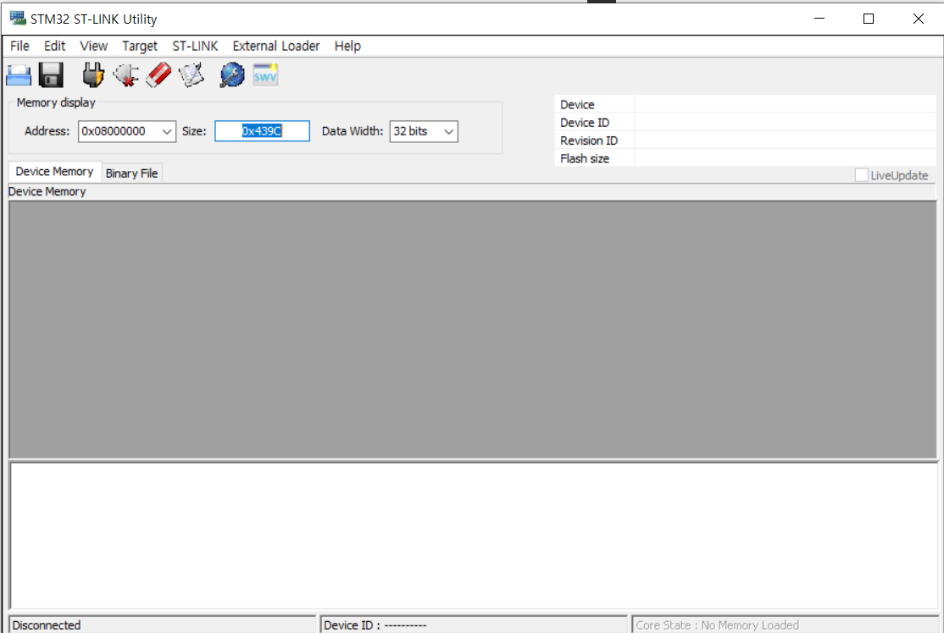Click the Device value field

tap(785, 104)
